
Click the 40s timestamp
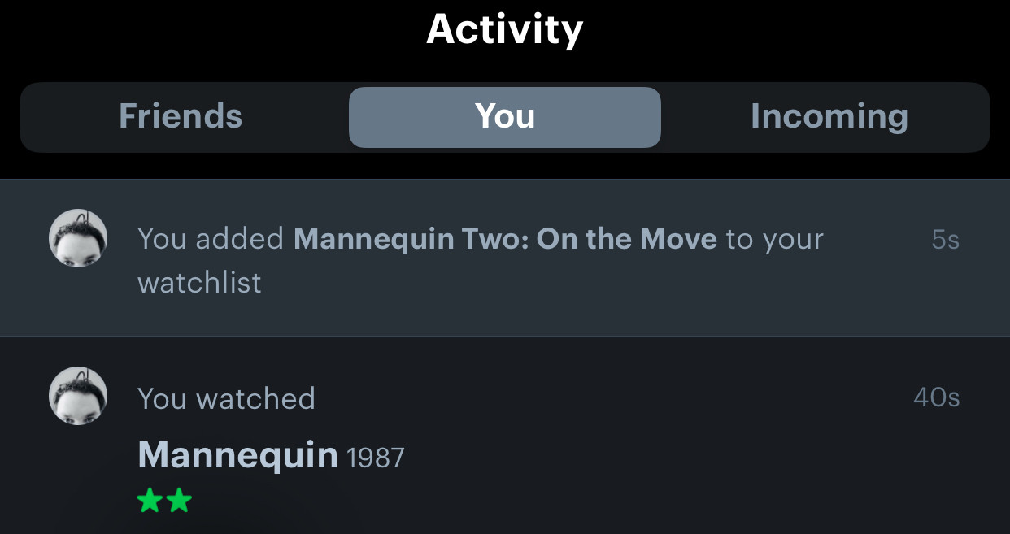[937, 397]
